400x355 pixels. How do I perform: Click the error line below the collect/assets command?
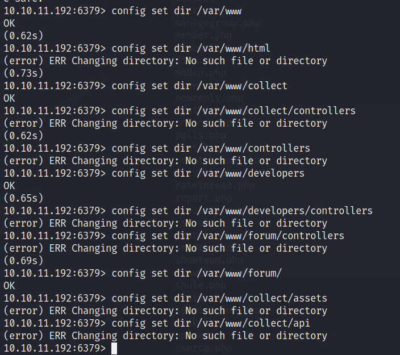pos(165,311)
